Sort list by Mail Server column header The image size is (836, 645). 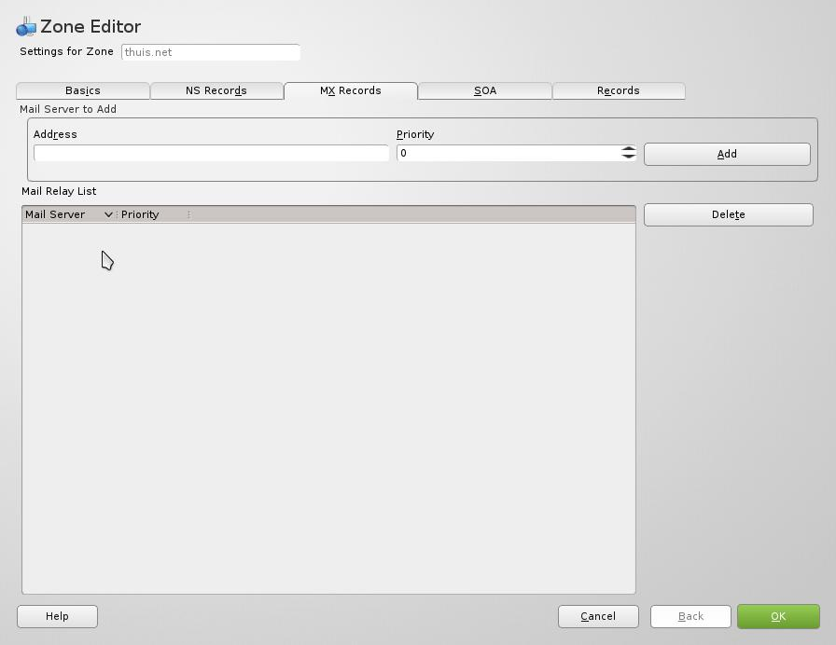pyautogui.click(x=56, y=214)
